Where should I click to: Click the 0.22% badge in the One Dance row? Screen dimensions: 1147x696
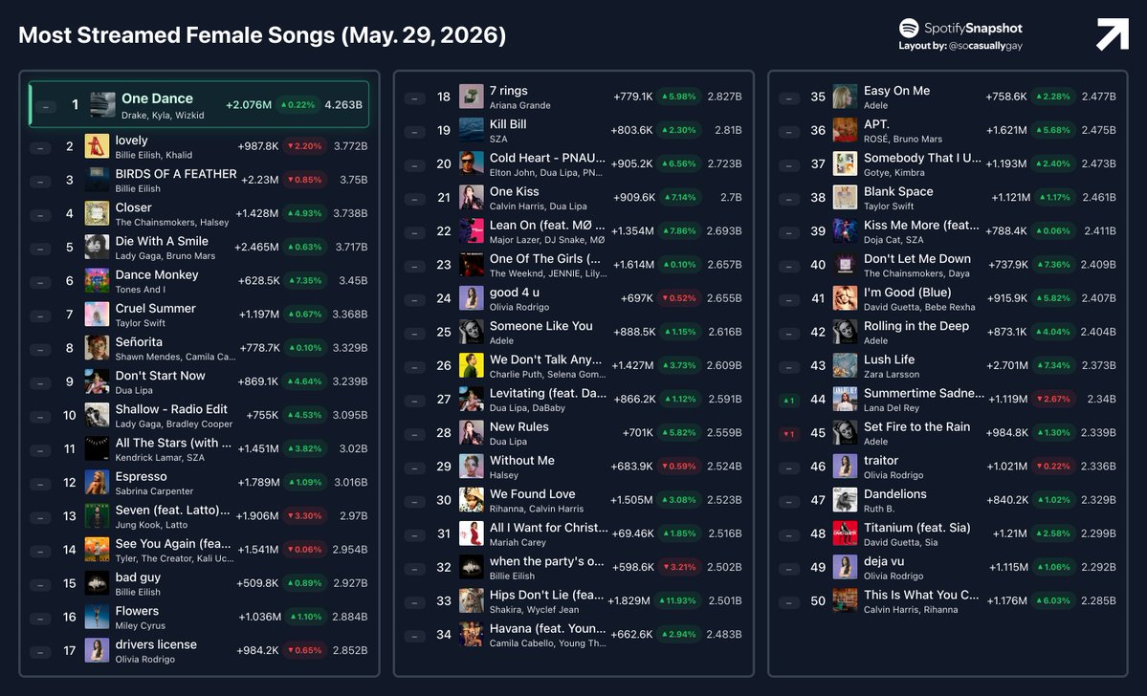tap(298, 105)
